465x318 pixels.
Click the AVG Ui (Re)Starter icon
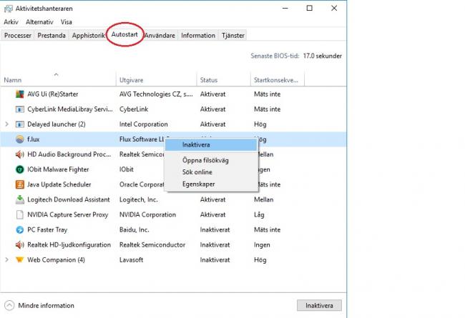click(x=19, y=94)
